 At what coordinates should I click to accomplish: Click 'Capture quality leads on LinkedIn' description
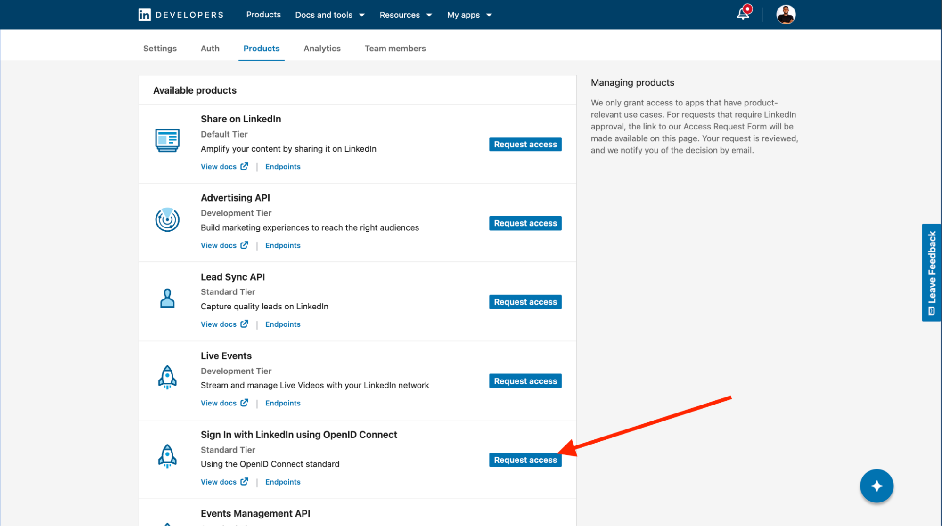pos(264,307)
